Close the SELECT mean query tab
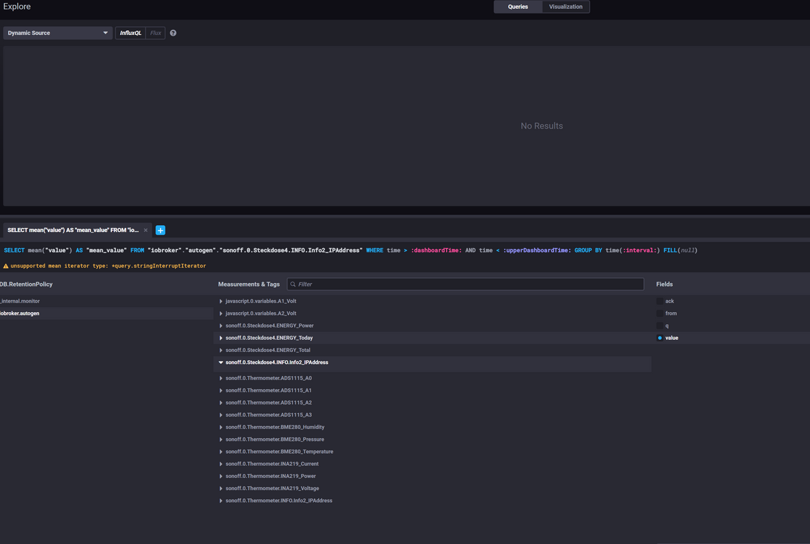The width and height of the screenshot is (810, 544). [x=146, y=230]
